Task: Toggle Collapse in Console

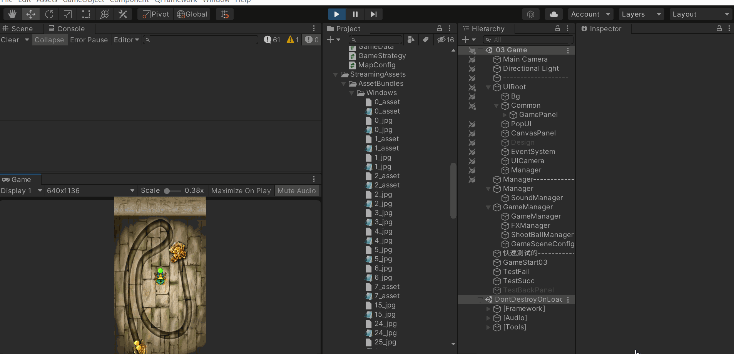Action: point(49,40)
